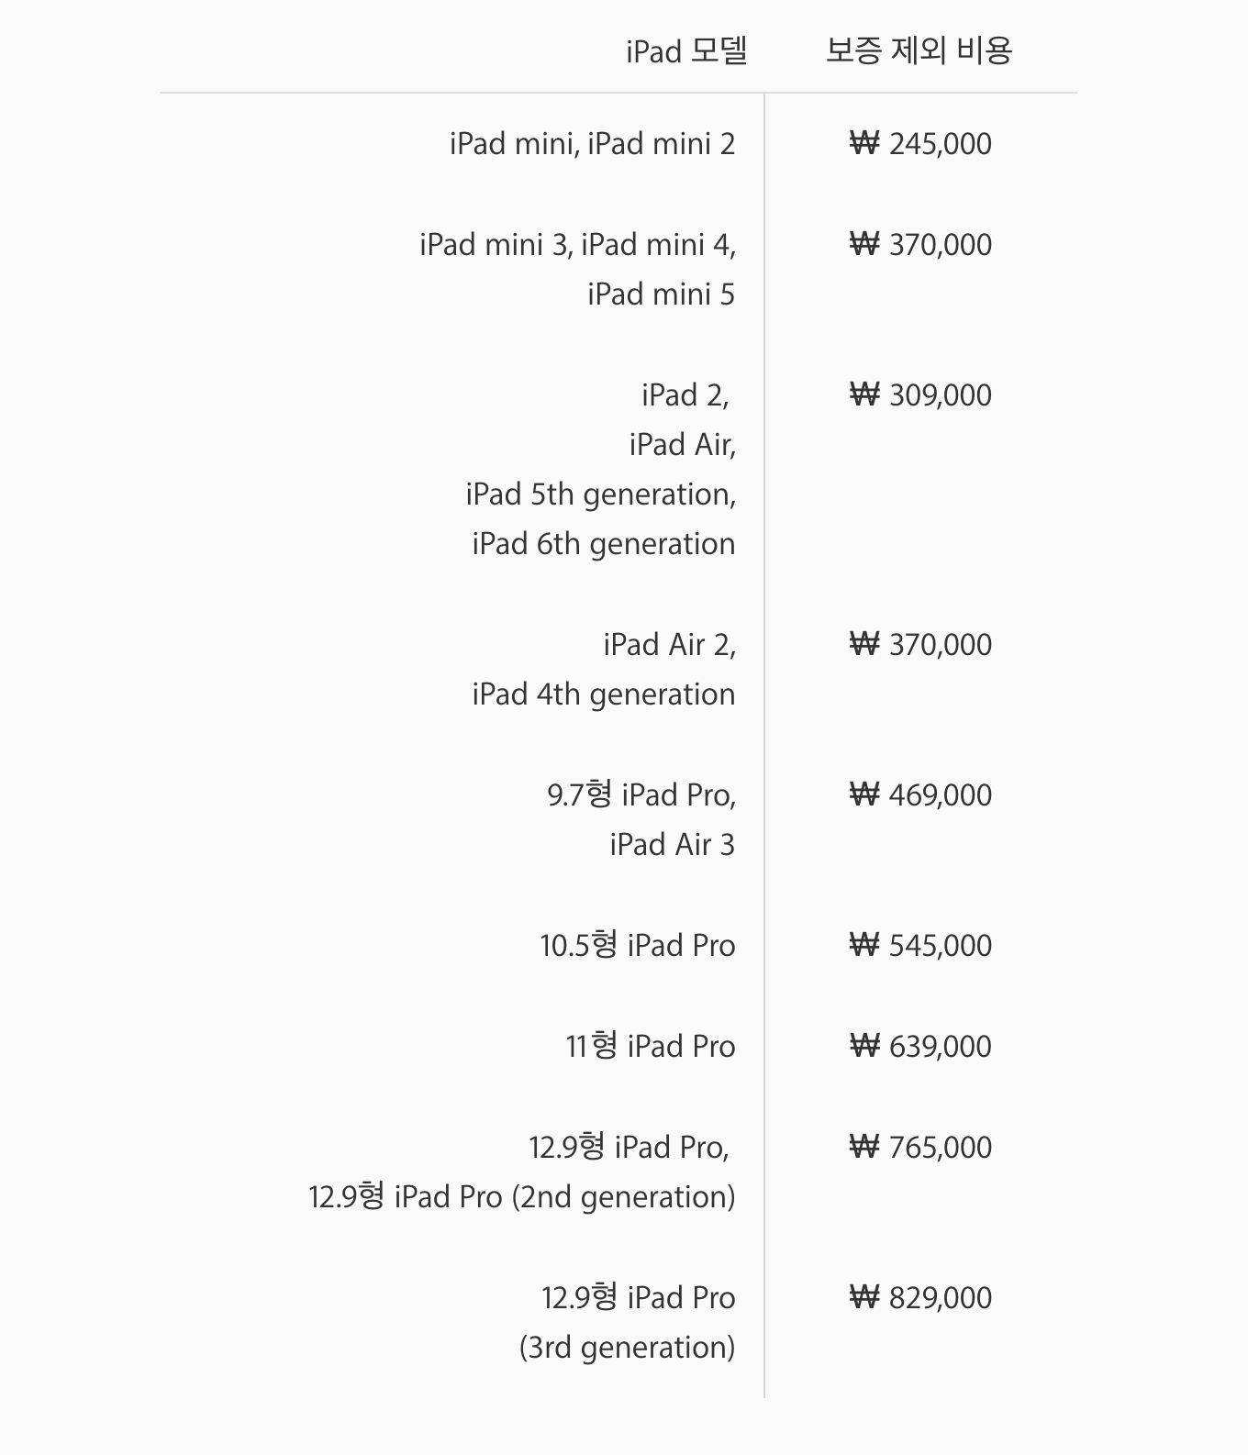Select the "9.7형 iPad Pro" text line
Viewport: 1248px width, 1455px height.
click(641, 795)
